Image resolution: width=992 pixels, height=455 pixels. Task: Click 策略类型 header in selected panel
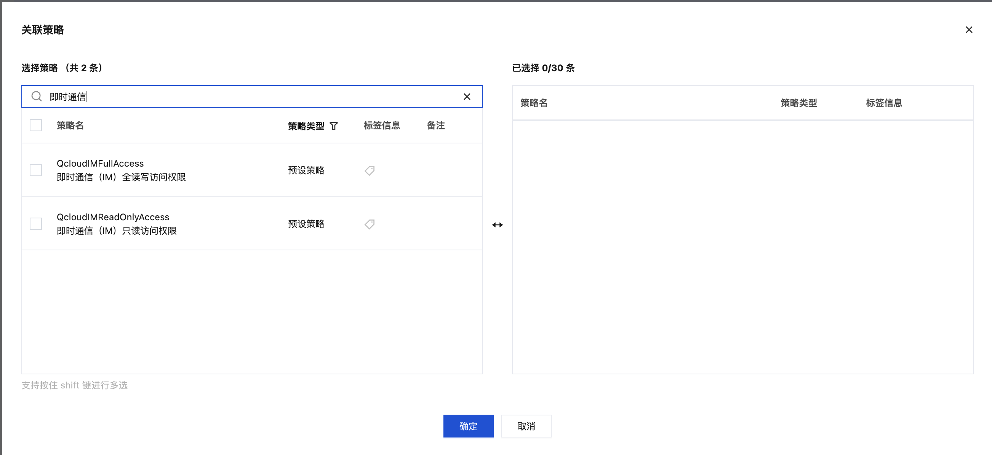coord(798,103)
